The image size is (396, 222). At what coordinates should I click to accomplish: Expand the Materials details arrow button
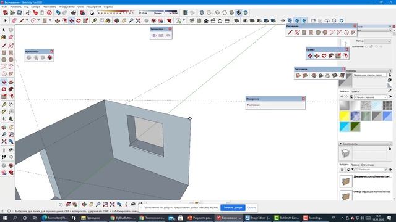[x=390, y=97]
